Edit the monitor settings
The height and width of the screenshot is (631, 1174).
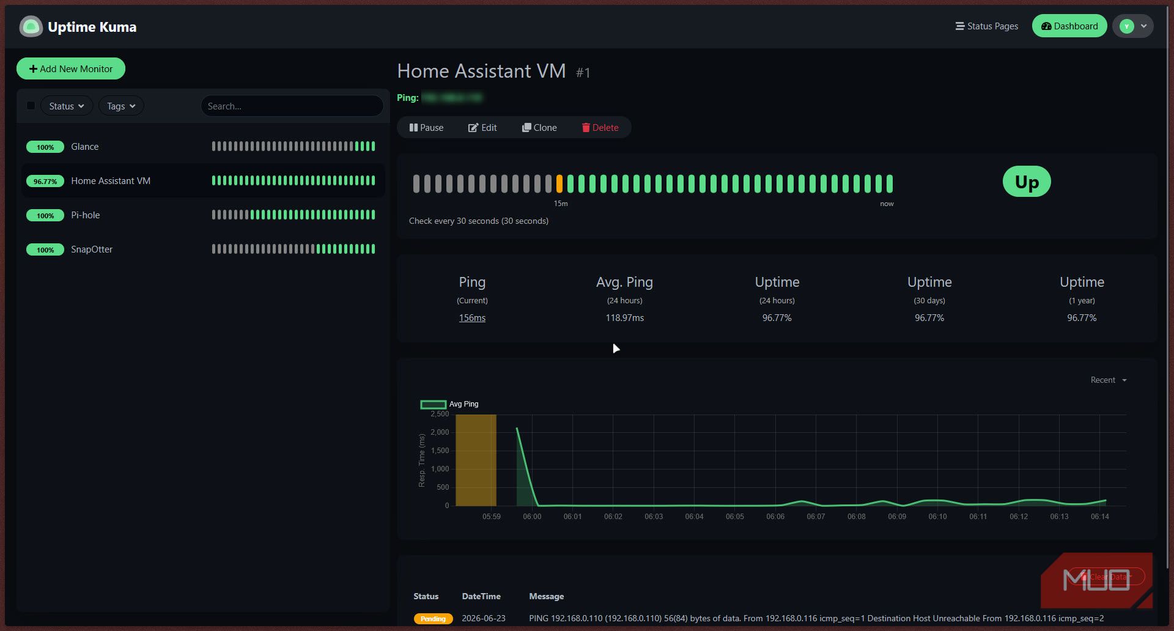(x=482, y=127)
